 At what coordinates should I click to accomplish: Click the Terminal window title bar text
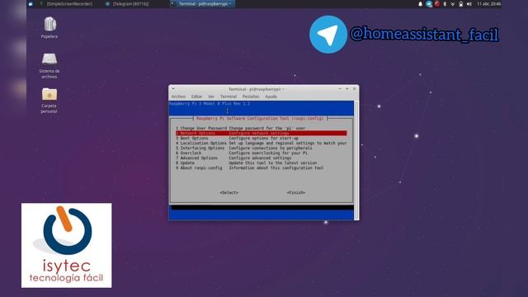click(x=257, y=89)
